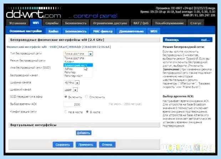Collapse the wireless network type dropdown
This screenshot has height=159, width=221.
[x=91, y=54]
